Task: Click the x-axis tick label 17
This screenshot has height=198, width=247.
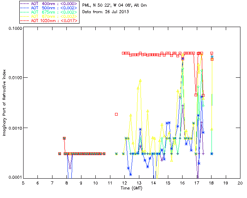Action: tap(197, 183)
